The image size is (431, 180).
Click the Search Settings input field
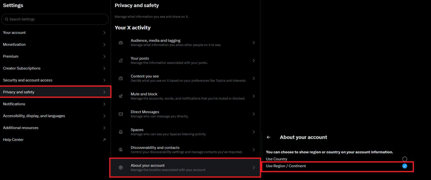(x=55, y=19)
